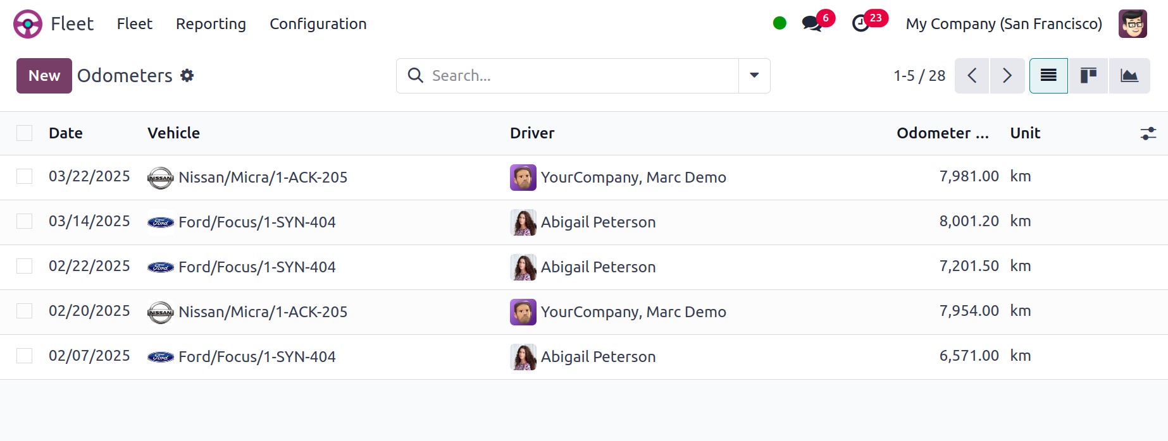Image resolution: width=1168 pixels, height=441 pixels.
Task: Switch to the list view
Action: click(1048, 76)
